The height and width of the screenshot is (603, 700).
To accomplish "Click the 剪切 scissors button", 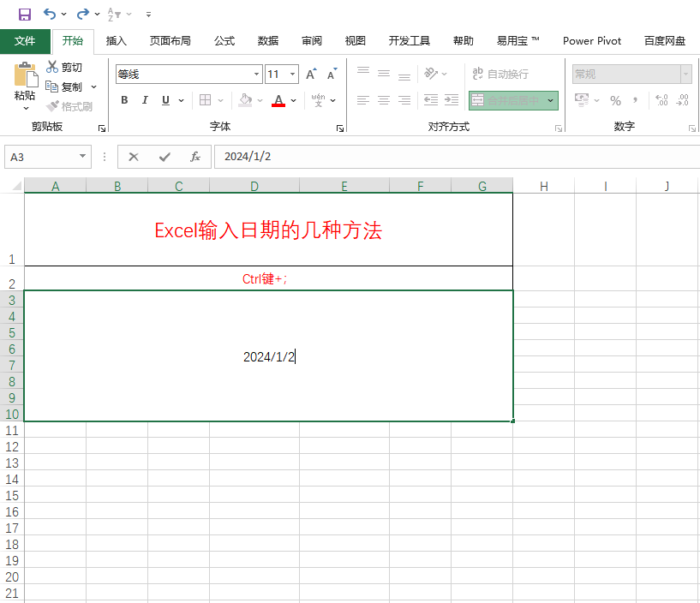I will (x=64, y=68).
